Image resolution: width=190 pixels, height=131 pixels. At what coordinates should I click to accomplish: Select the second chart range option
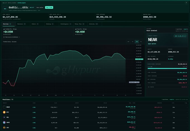[x=133, y=42]
